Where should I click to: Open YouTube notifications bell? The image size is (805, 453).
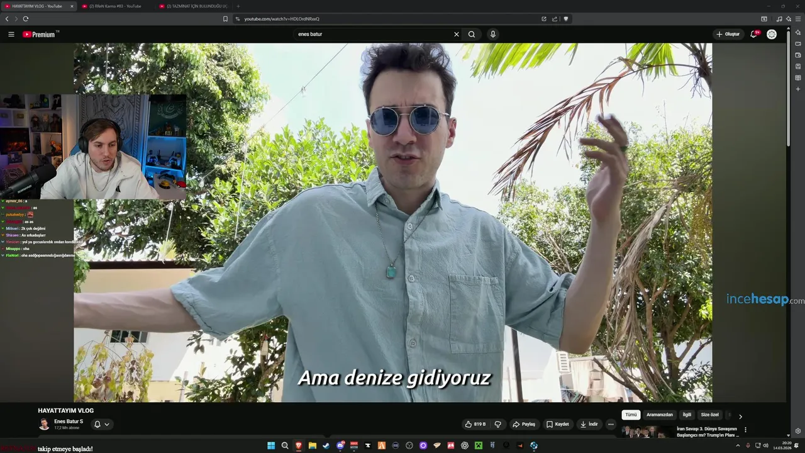coord(754,34)
